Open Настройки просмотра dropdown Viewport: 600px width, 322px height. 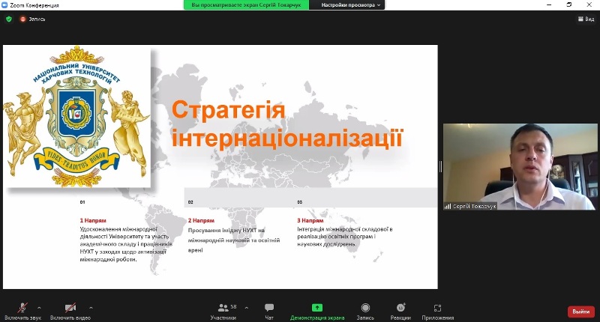tap(351, 5)
